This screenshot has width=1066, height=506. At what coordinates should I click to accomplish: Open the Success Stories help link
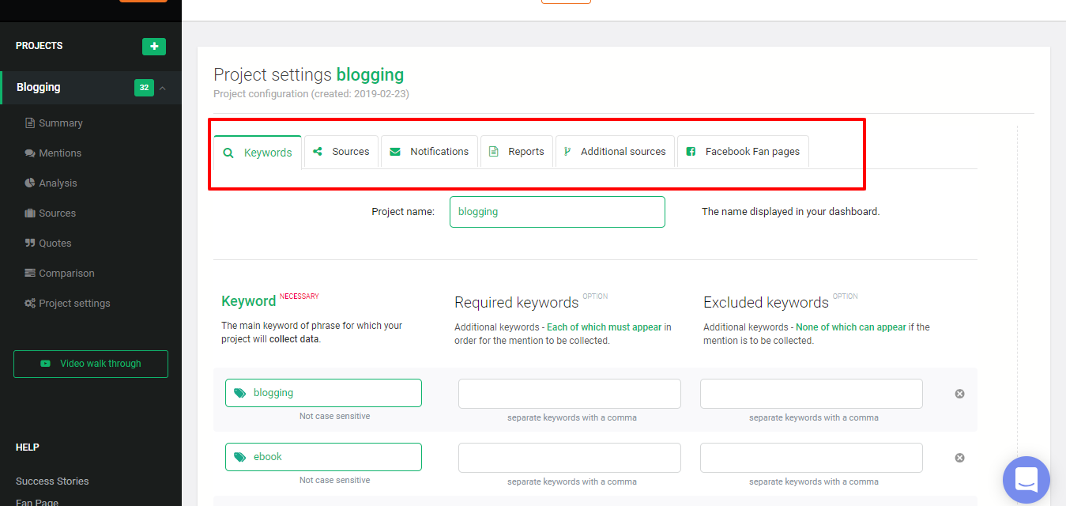click(52, 481)
